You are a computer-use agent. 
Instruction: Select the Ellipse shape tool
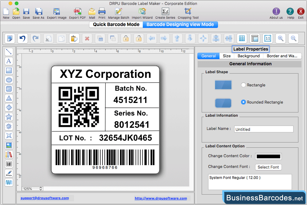click(x=9, y=80)
